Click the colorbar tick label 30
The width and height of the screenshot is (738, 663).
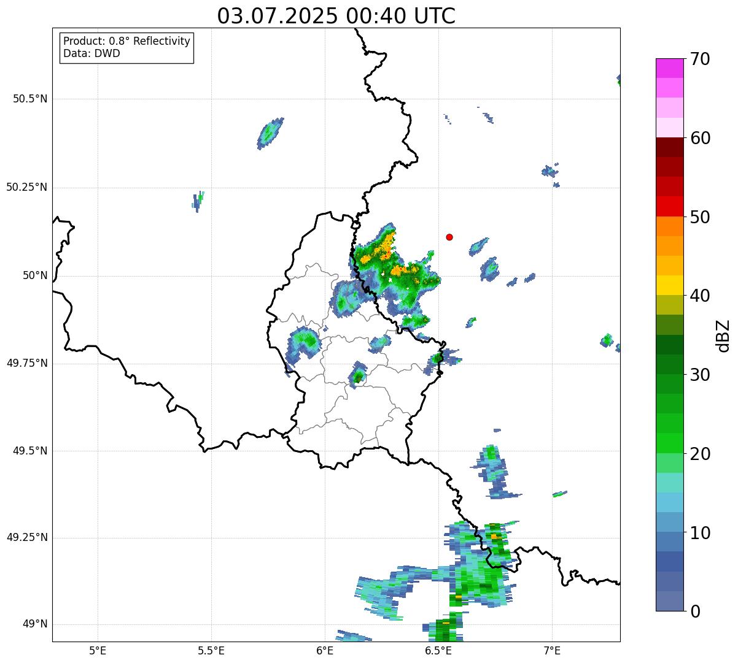[700, 375]
